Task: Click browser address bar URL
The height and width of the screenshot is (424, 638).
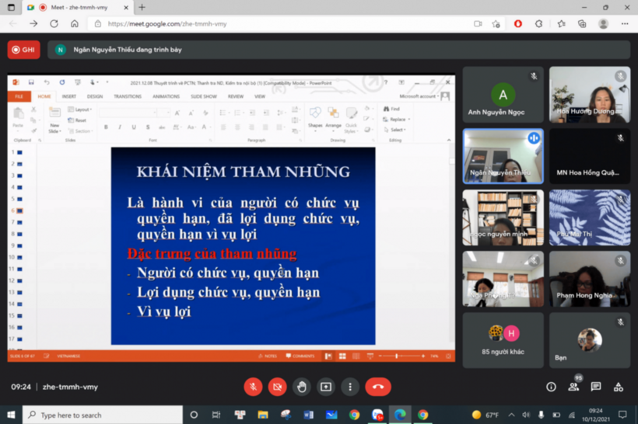Action: (x=167, y=24)
